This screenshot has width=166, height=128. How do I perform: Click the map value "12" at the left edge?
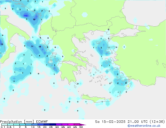point(2,44)
